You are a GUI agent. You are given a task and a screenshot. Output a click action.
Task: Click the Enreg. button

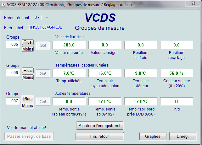[183, 136]
